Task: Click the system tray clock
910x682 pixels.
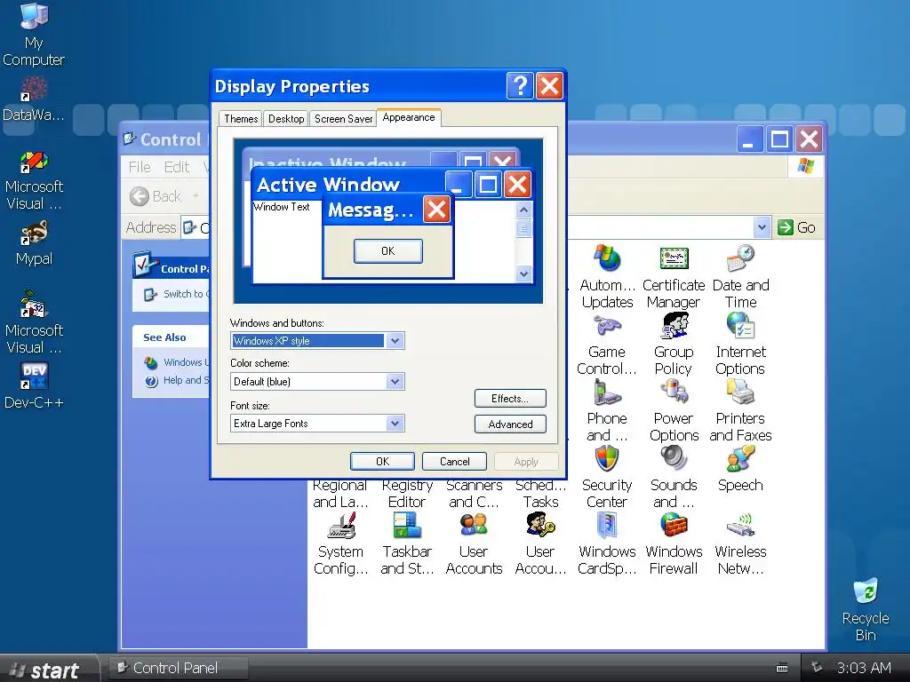Action: (x=864, y=668)
